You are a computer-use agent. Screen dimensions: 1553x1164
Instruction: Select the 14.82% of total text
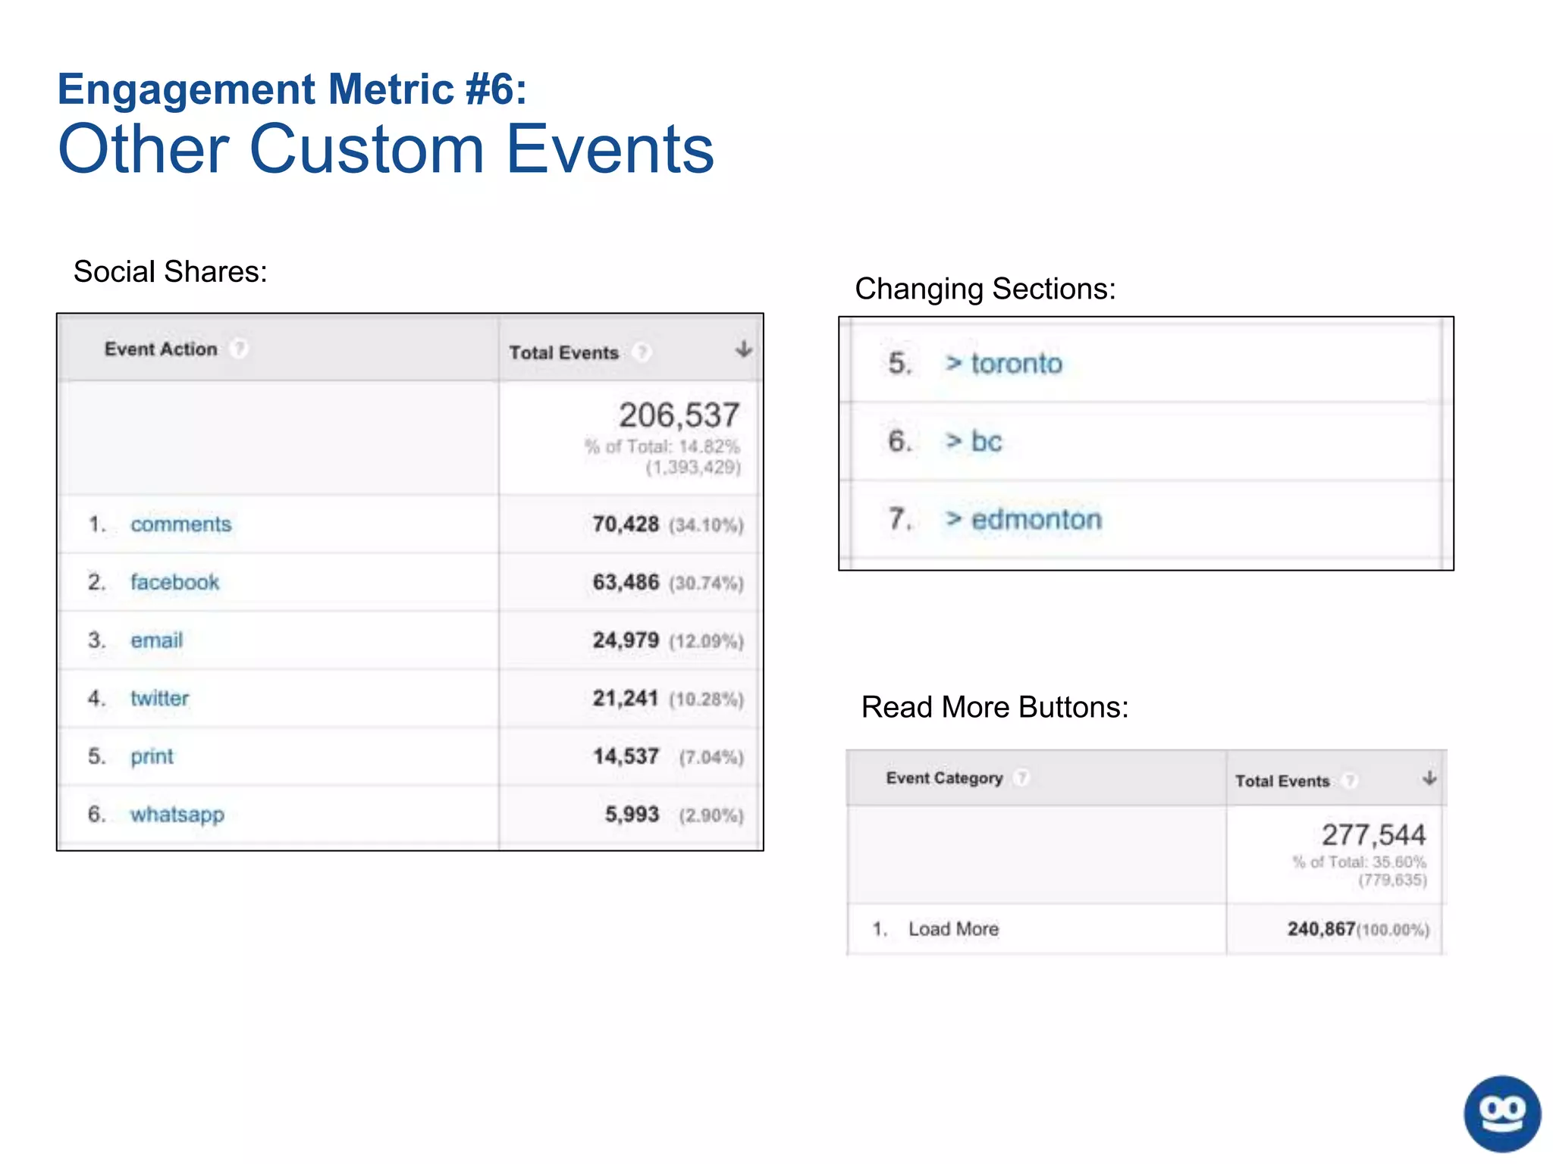(662, 446)
